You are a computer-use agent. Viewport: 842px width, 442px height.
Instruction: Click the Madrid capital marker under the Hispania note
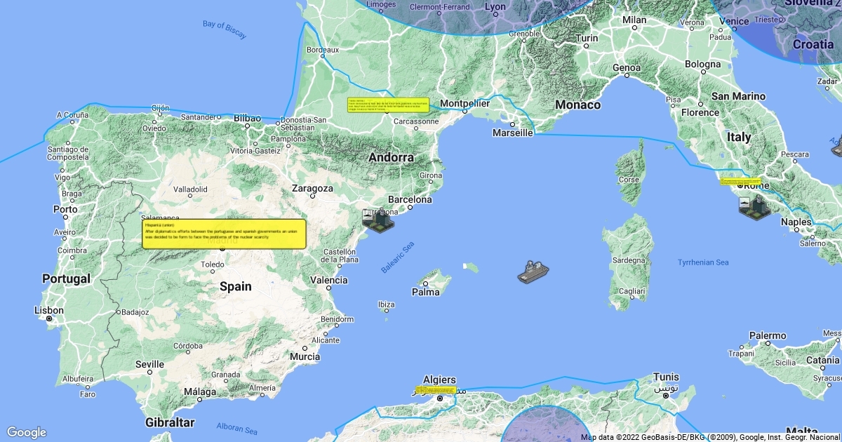222,248
